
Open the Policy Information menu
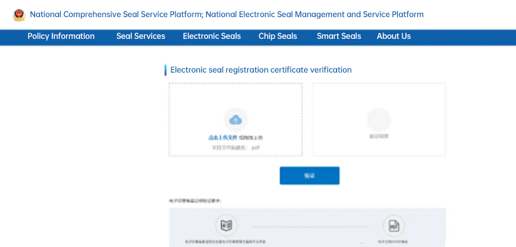pyautogui.click(x=61, y=36)
